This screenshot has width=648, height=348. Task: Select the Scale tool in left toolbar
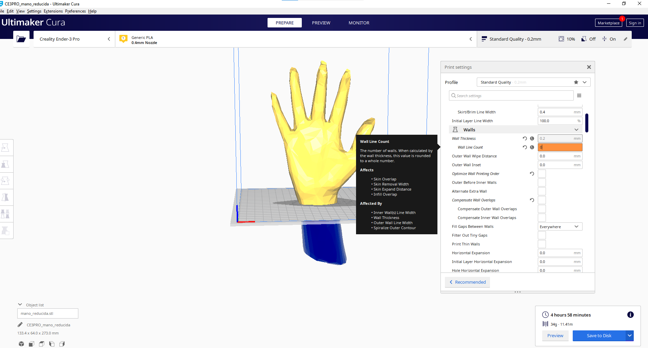(5, 164)
